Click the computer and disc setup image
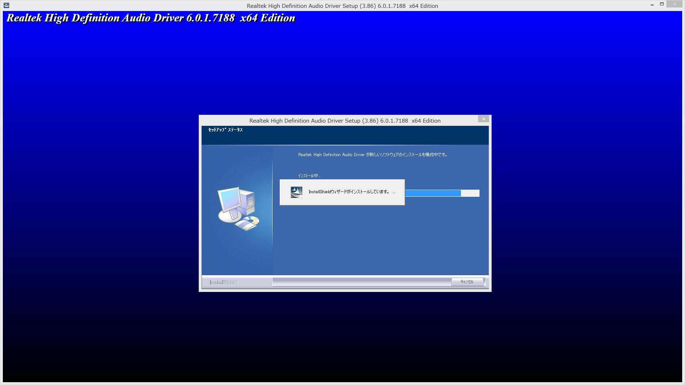 click(x=238, y=209)
